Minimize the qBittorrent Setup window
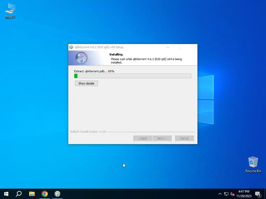The height and width of the screenshot is (199, 266). click(x=168, y=47)
